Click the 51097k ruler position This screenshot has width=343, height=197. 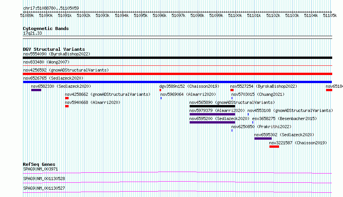[178, 15]
